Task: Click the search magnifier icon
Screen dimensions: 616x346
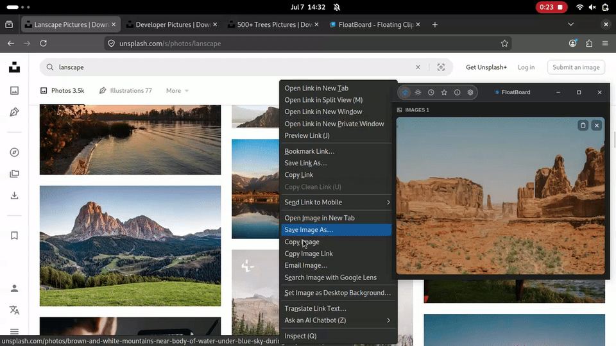Action: (x=50, y=67)
